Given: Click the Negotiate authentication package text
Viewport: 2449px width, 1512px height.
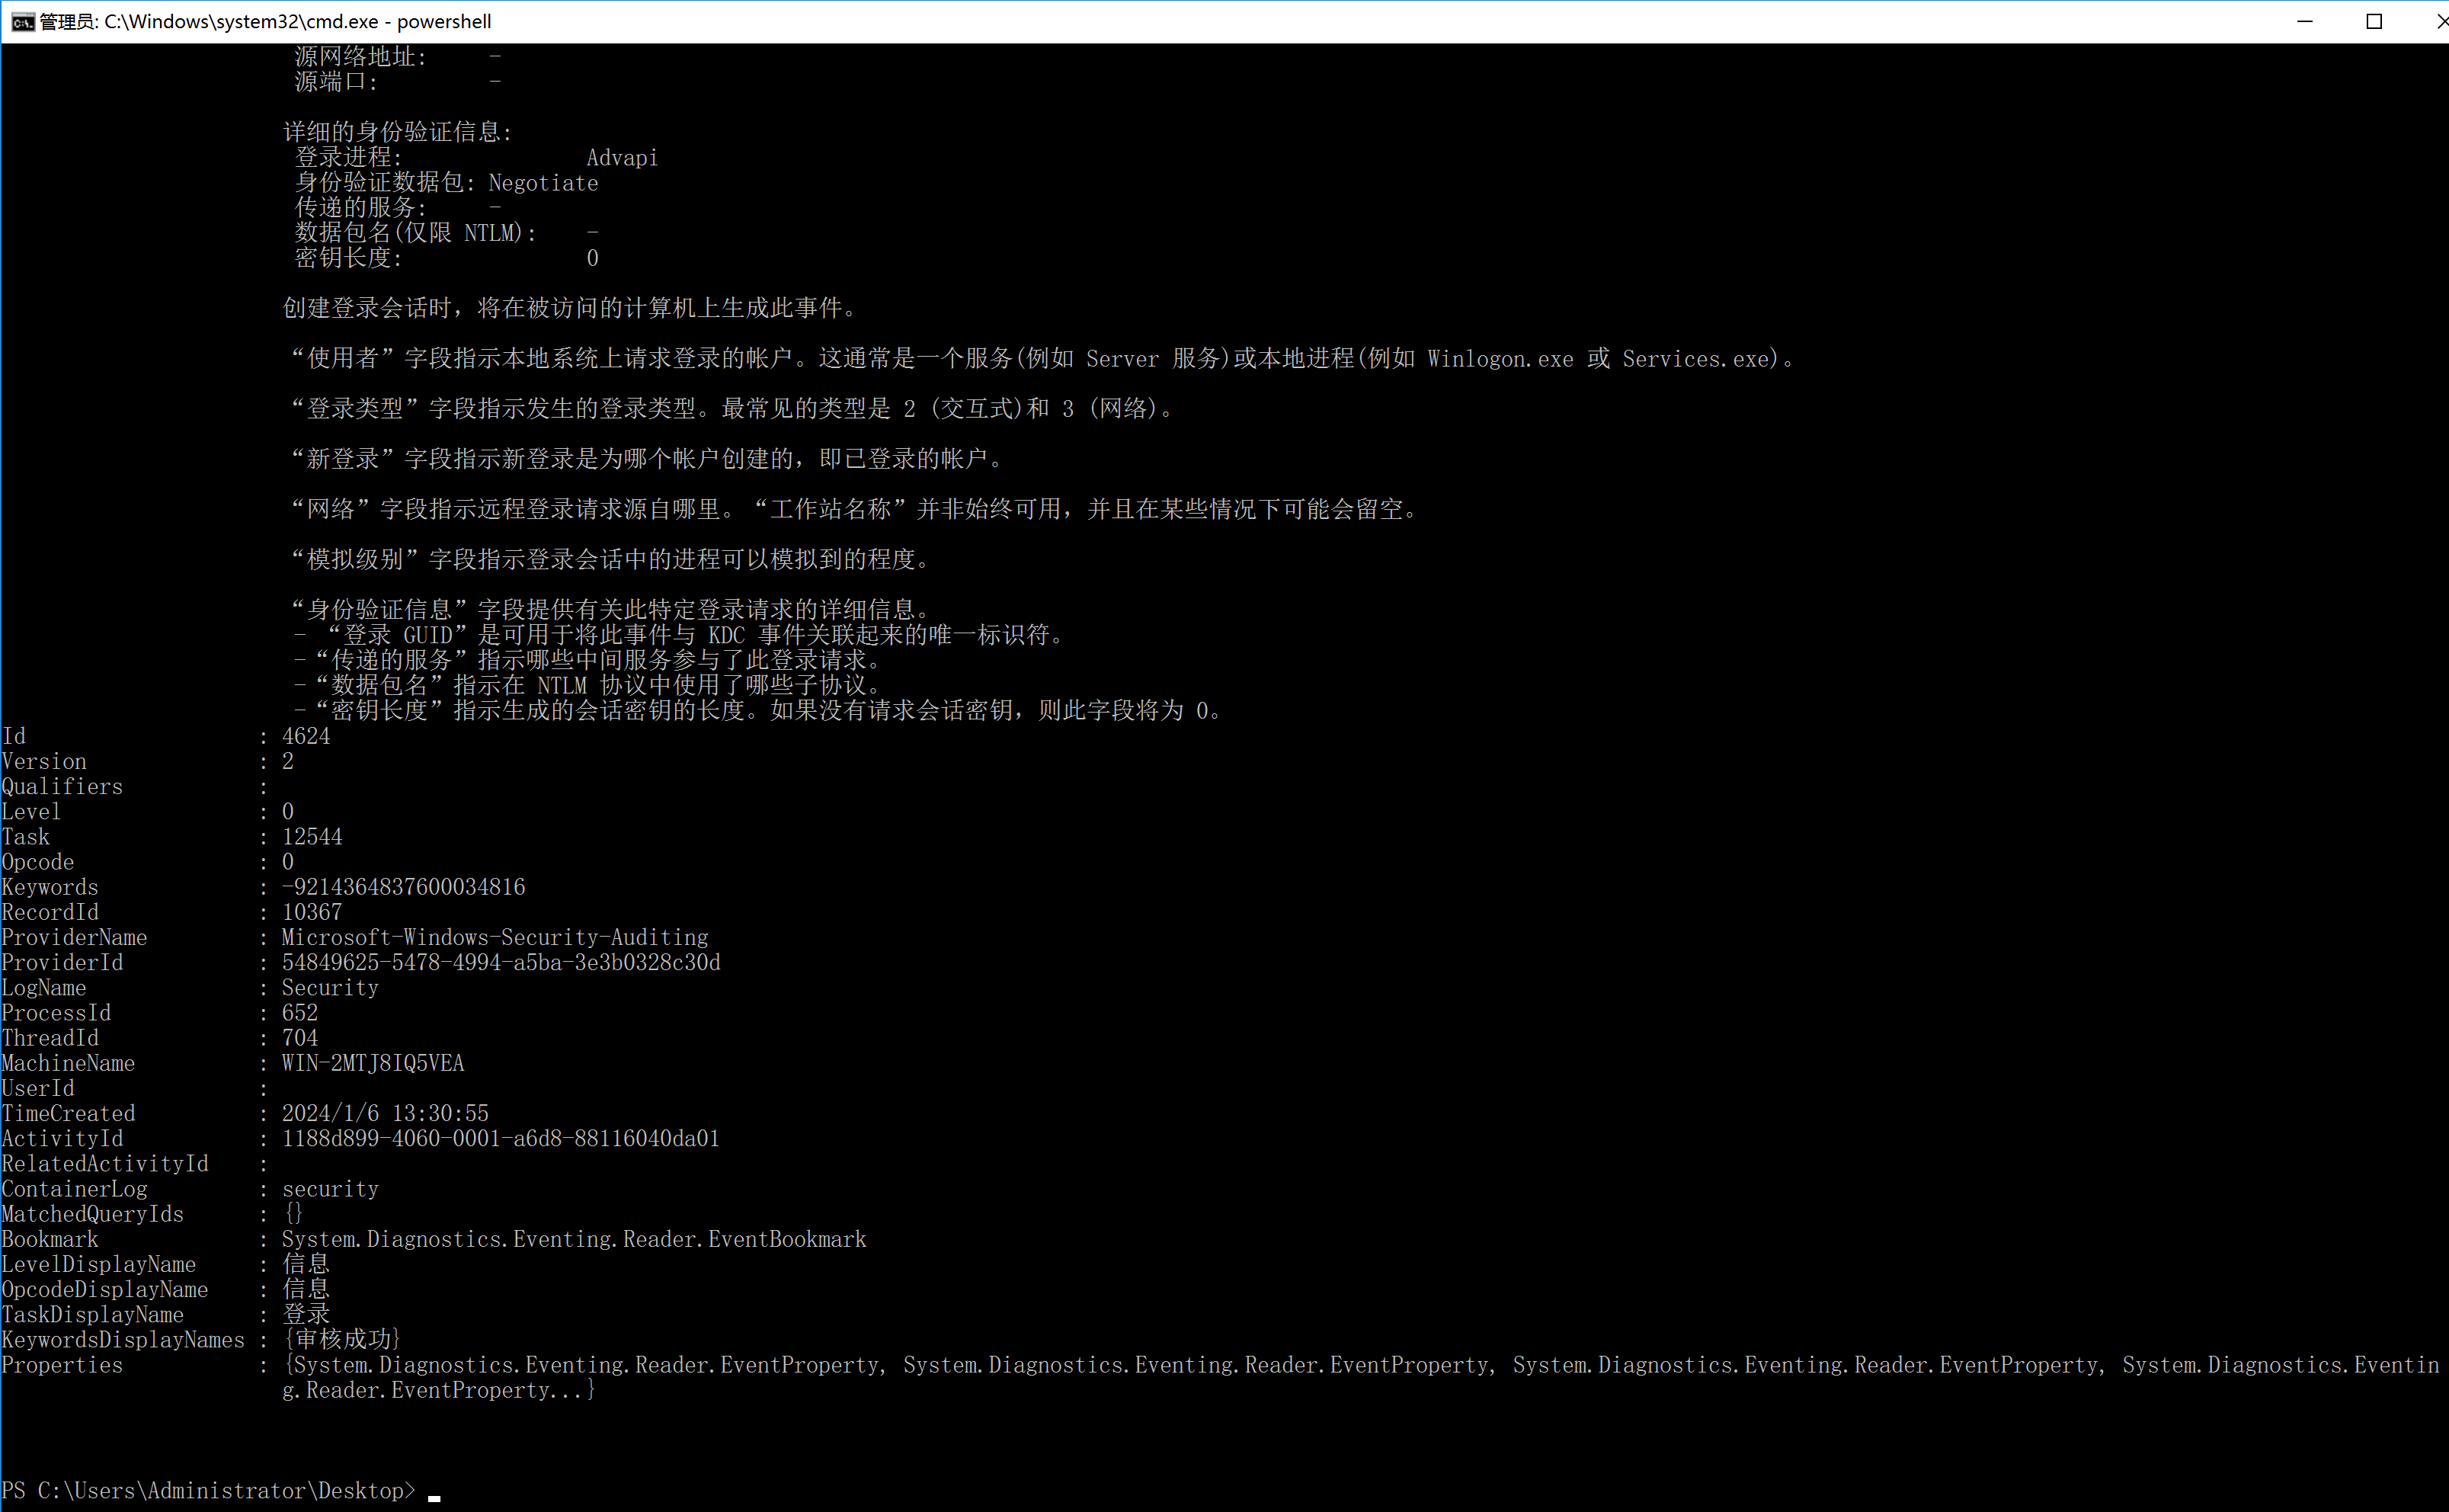Looking at the screenshot, I should point(543,183).
